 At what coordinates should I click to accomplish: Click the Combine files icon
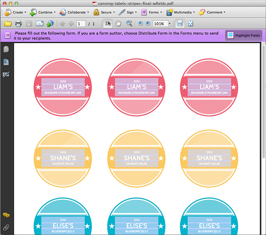pos(33,12)
